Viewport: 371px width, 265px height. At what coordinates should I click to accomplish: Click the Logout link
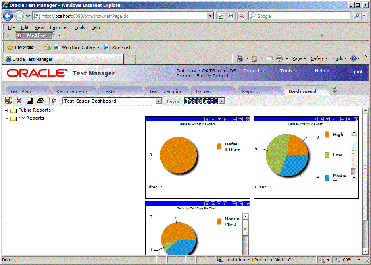tap(355, 72)
